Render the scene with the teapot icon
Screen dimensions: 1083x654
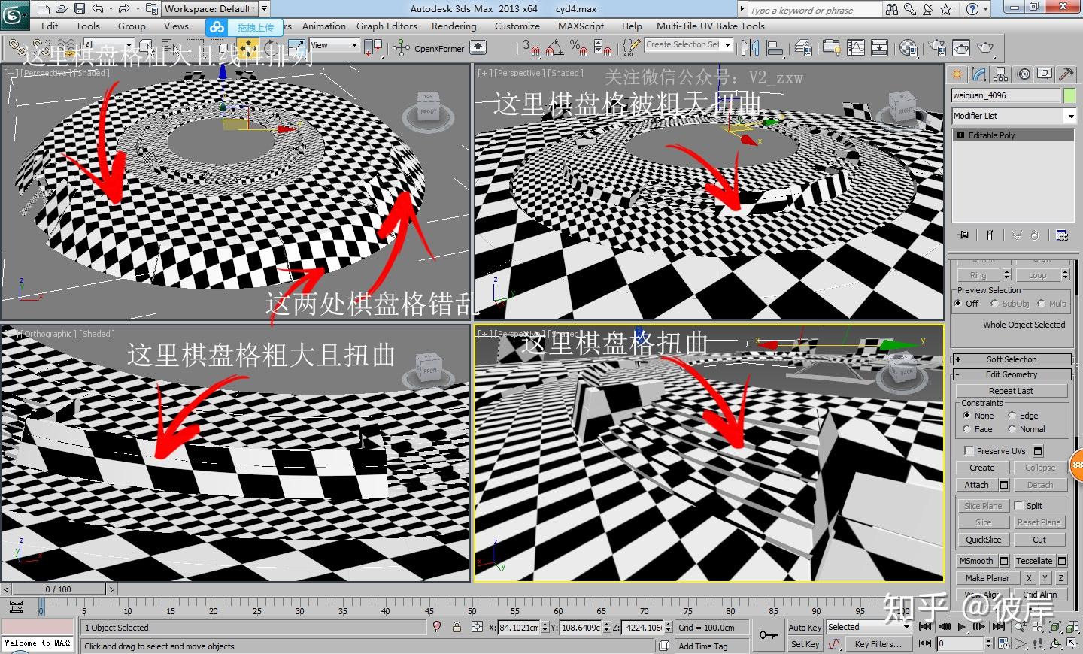pyautogui.click(x=985, y=48)
